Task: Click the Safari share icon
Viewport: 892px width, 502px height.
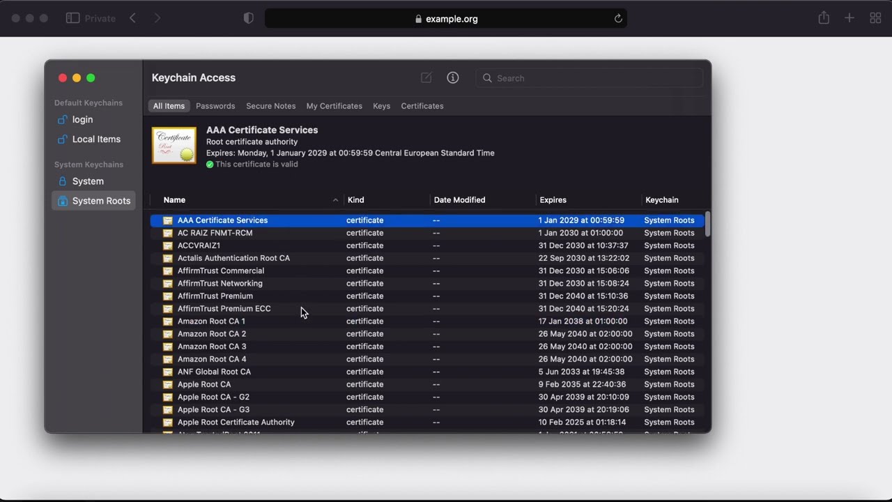Action: point(824,18)
